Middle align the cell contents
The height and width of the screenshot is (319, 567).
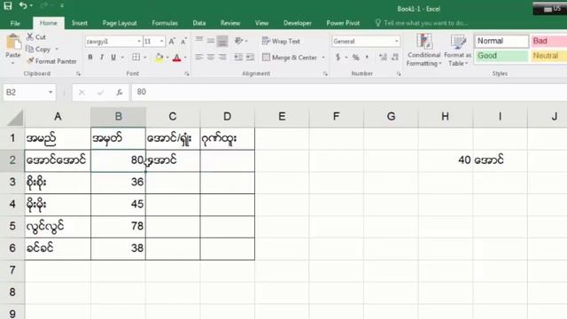pos(211,41)
